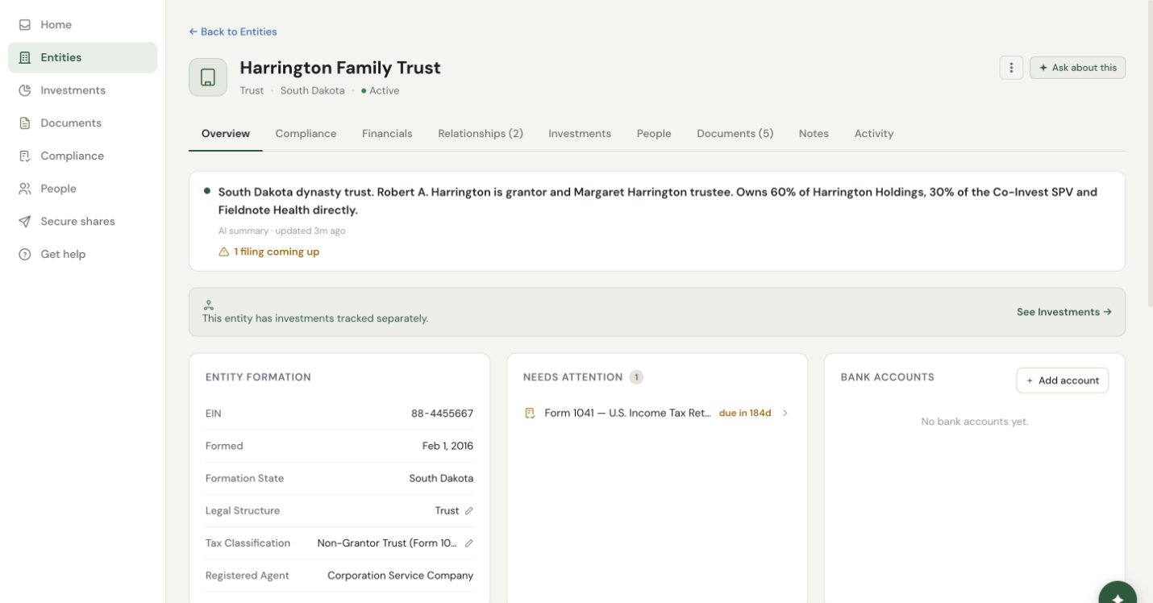The image size is (1153, 603).
Task: Open the People tab
Action: click(x=654, y=134)
